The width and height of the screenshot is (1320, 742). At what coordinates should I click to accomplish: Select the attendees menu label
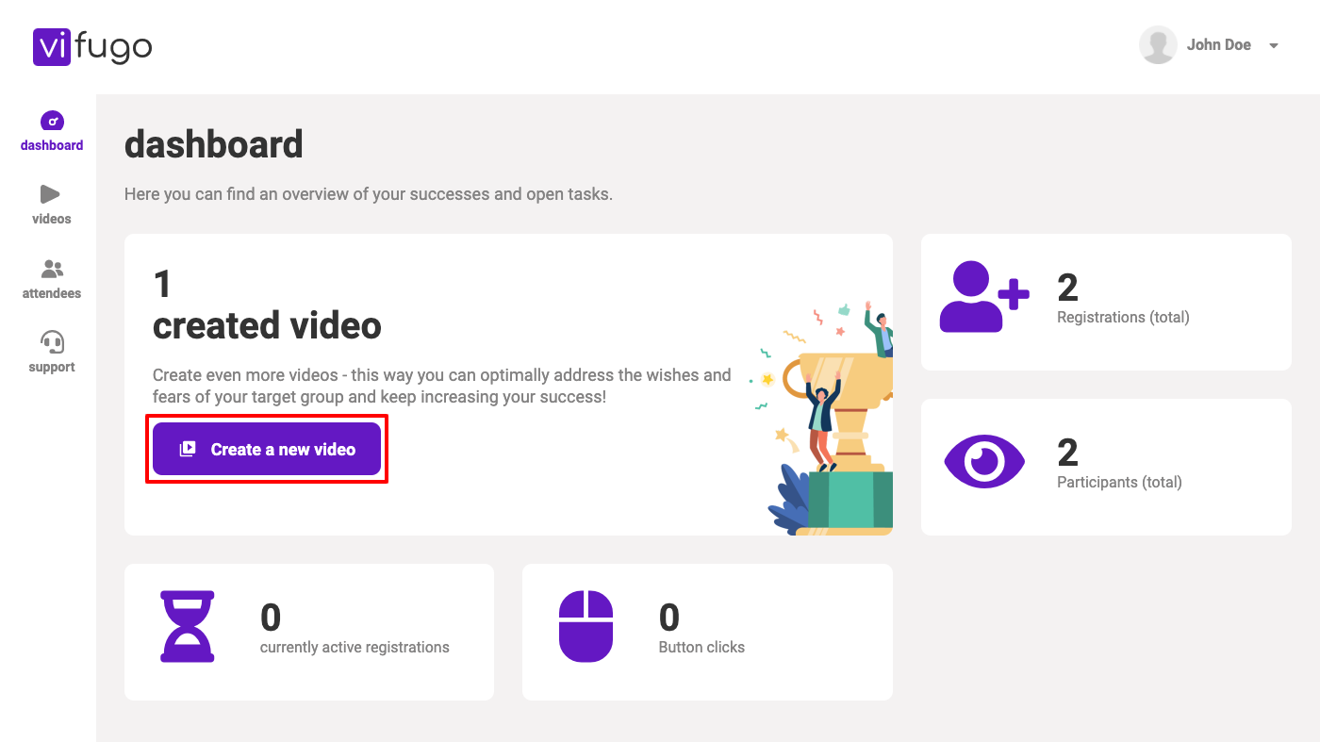coord(52,293)
